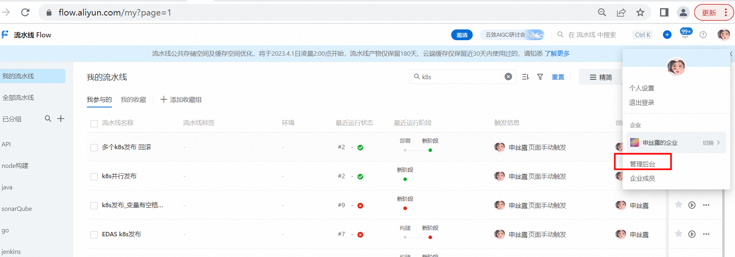Click failed status icon for EDAS k8s发布

coord(360,234)
